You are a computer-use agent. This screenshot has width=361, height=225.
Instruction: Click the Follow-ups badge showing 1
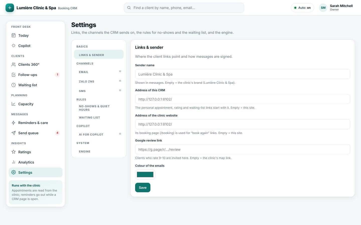tap(57, 74)
